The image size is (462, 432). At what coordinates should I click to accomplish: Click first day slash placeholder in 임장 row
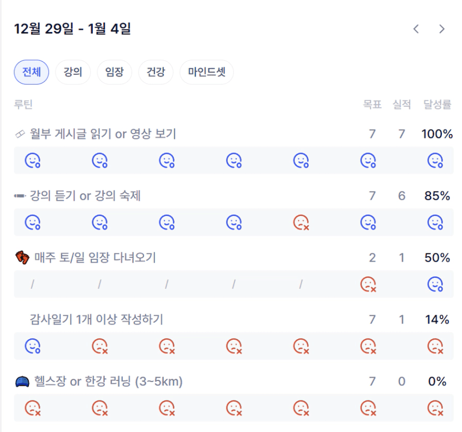point(33,284)
